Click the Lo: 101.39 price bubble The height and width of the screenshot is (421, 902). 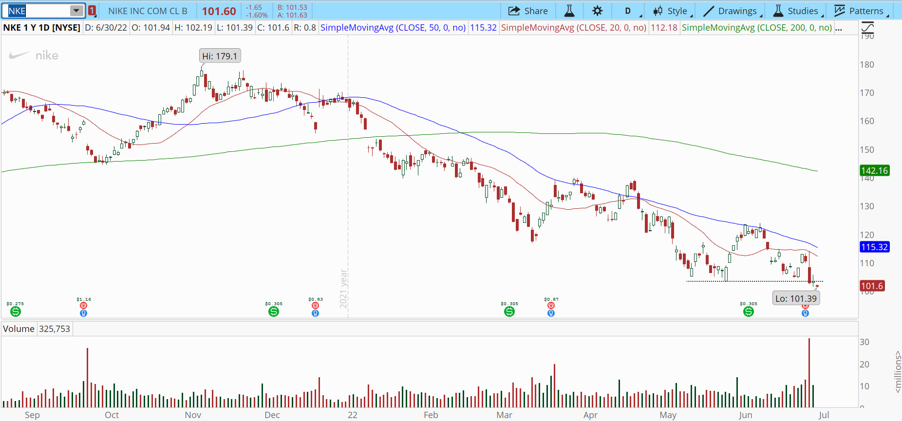(796, 298)
